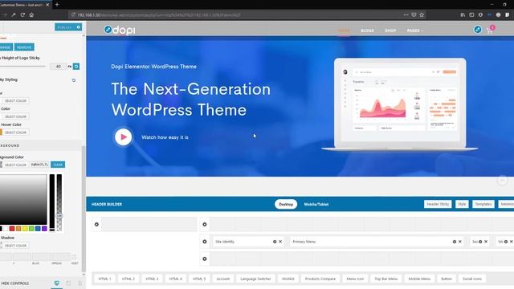
Task: Select the Wishlist builder item
Action: coord(288,279)
